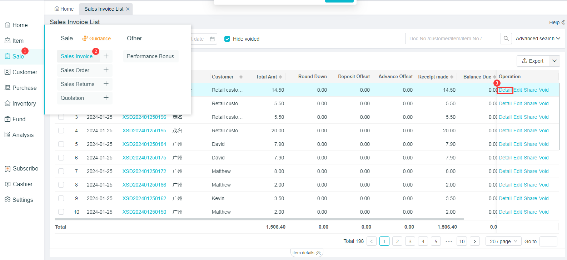Open the calendar date picker icon
567x260 pixels.
[212, 39]
